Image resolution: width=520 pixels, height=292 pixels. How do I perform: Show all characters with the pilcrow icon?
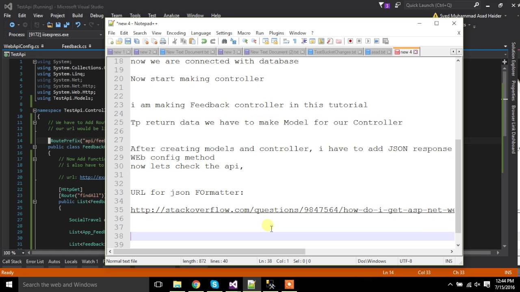(x=295, y=41)
